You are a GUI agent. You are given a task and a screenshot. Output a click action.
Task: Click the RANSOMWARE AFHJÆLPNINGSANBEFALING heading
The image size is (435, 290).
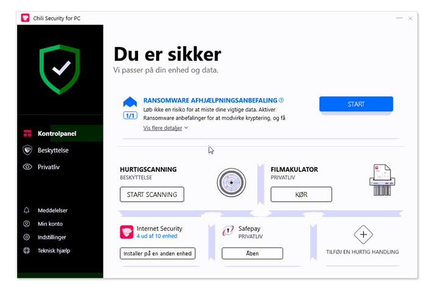pos(210,101)
